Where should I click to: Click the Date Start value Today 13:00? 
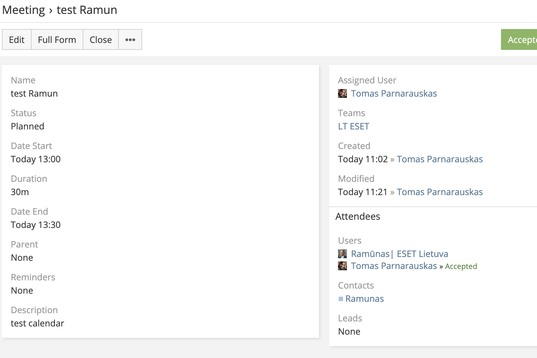pos(36,159)
